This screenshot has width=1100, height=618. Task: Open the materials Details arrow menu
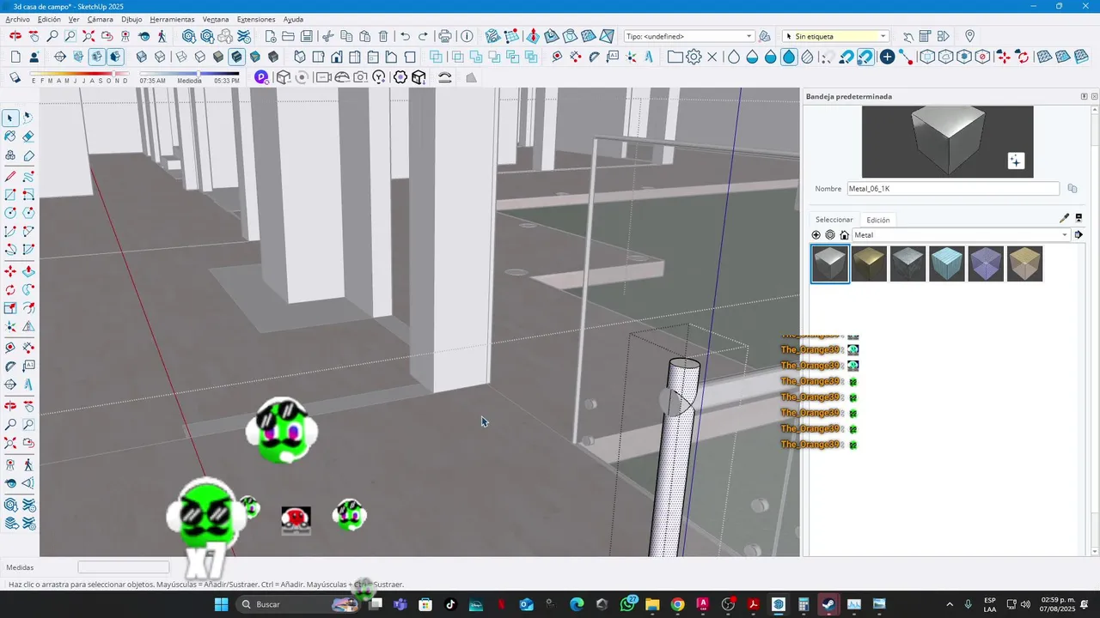coord(1079,235)
